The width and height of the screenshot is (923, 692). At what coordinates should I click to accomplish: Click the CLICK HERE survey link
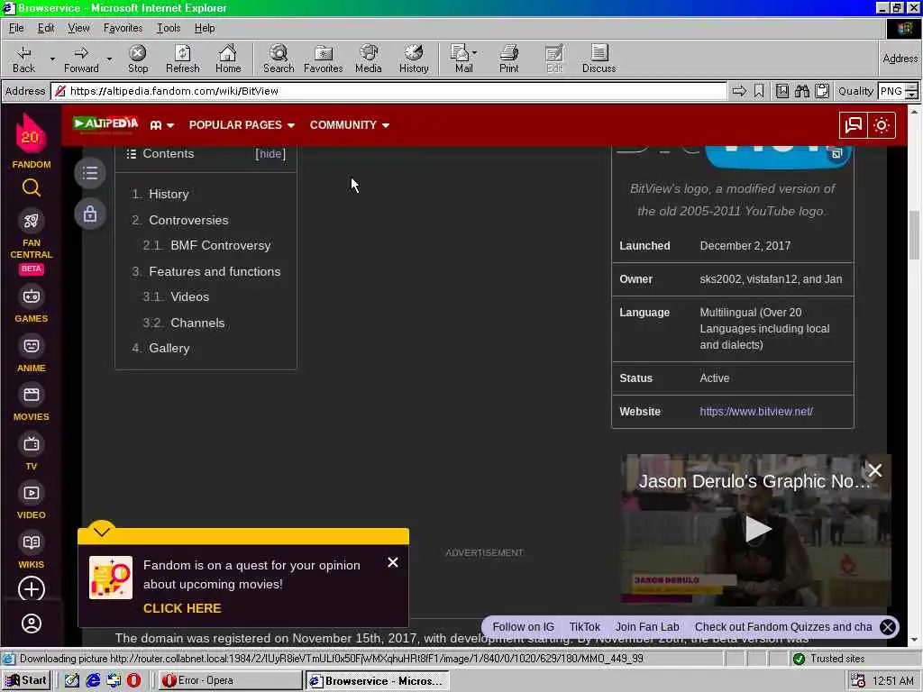tap(182, 608)
